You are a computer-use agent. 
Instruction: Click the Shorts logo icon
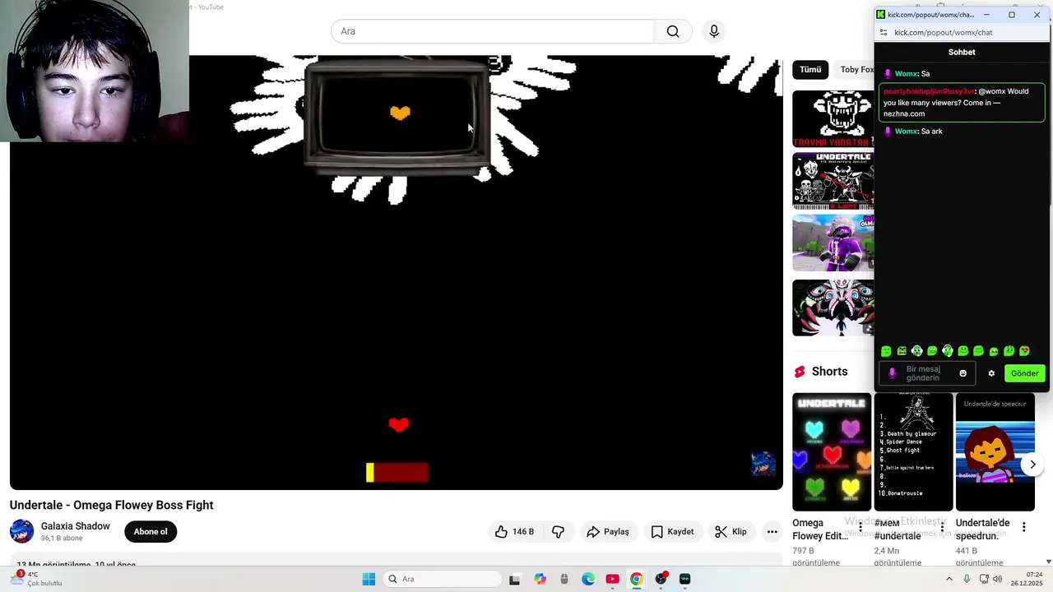tap(800, 372)
